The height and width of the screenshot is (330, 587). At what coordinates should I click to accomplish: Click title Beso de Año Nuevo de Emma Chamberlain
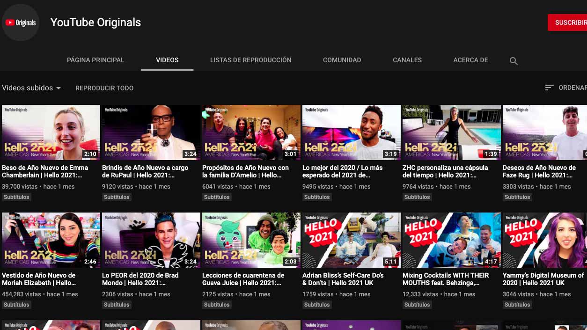(x=45, y=171)
